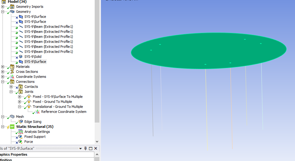Image resolution: width=295 pixels, height=161 pixels.
Task: Click the green circular plate surface
Action: click(x=209, y=51)
